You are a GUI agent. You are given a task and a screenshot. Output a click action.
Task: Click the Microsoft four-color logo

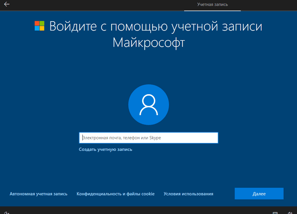pyautogui.click(x=39, y=26)
